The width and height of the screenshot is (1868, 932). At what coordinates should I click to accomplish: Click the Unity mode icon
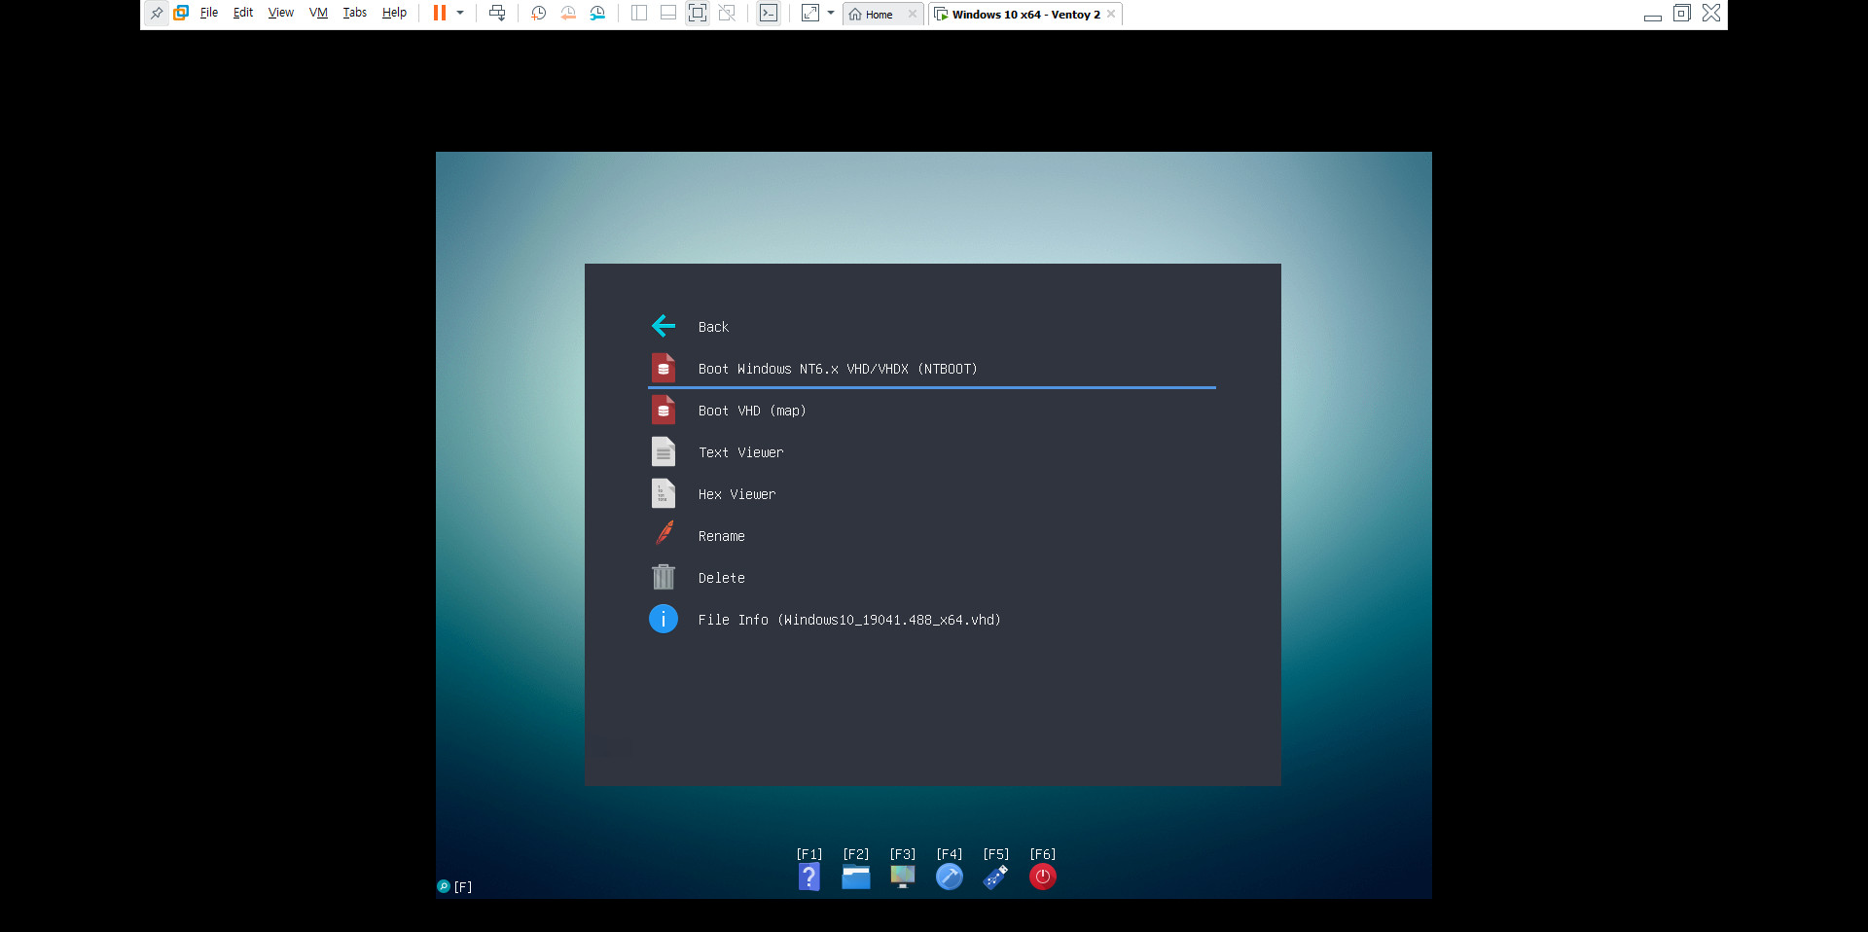click(x=727, y=14)
